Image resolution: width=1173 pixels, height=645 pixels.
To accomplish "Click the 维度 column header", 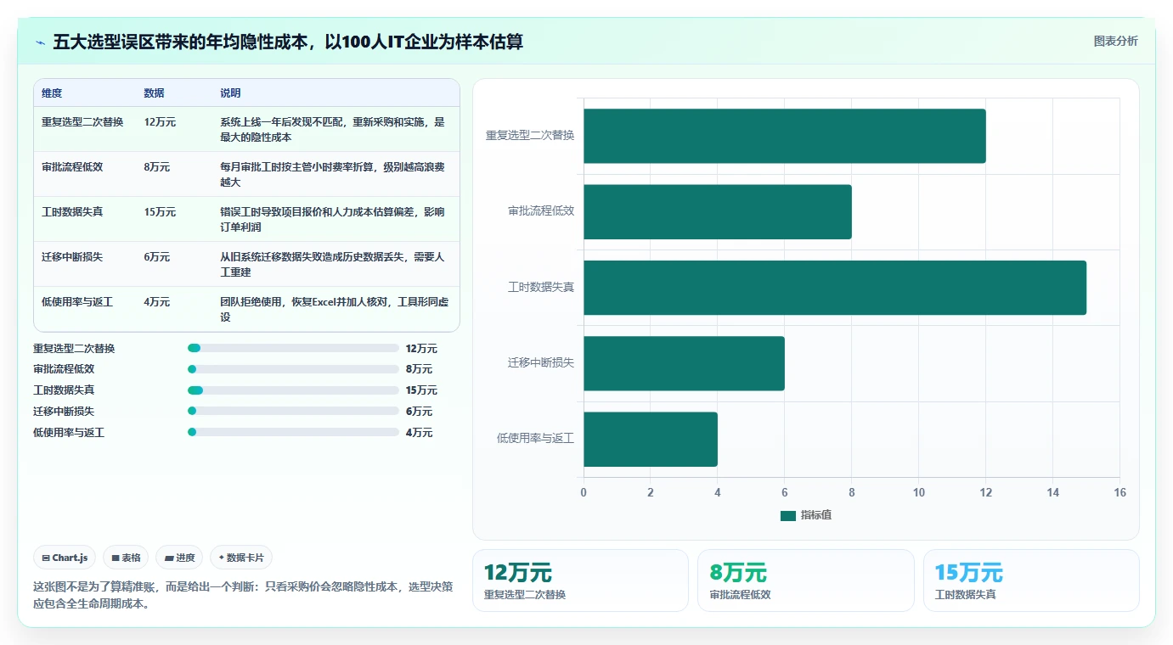I will (52, 93).
